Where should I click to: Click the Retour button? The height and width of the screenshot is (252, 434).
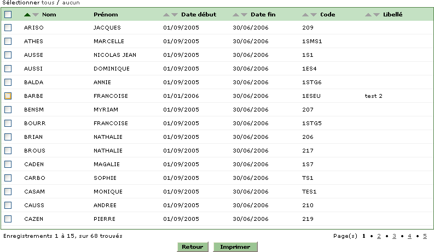192,247
